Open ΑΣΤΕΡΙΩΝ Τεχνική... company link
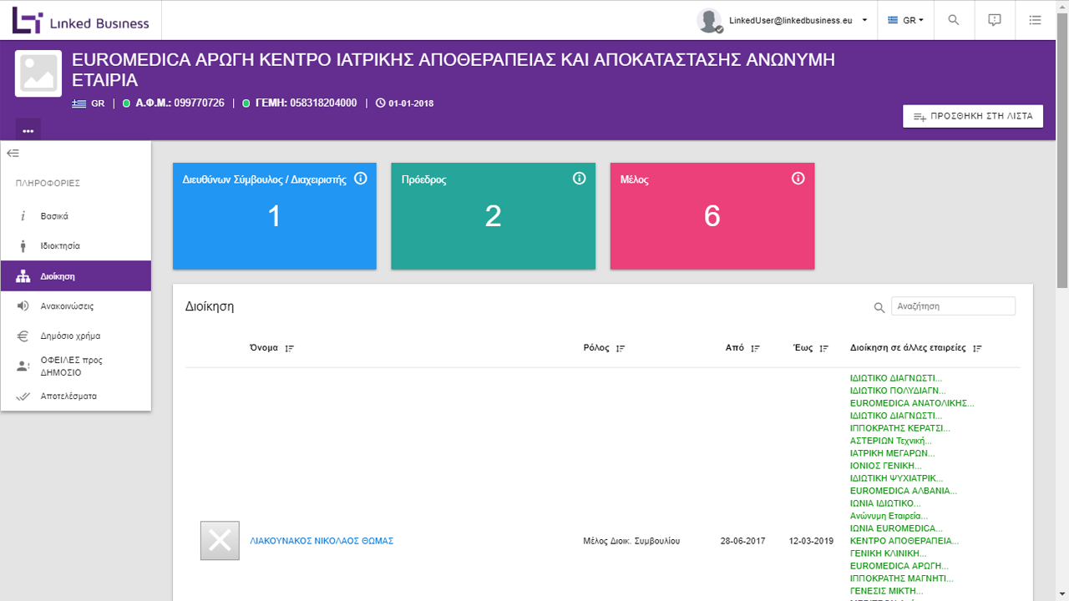 890,441
